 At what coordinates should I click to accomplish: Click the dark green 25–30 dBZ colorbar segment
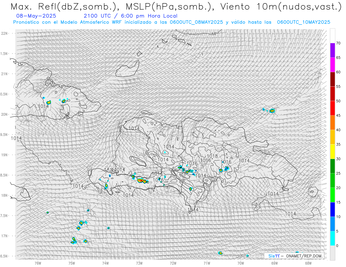tap(332, 166)
